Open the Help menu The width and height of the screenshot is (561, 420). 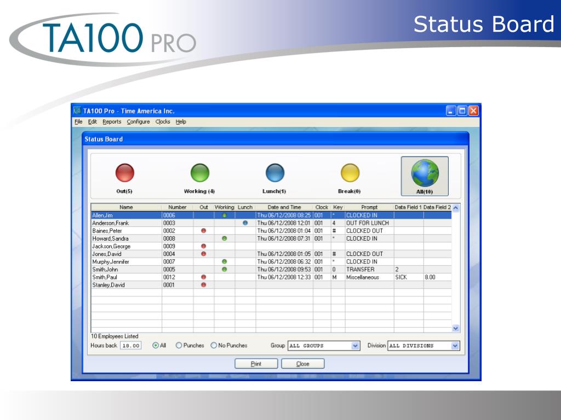tap(181, 122)
